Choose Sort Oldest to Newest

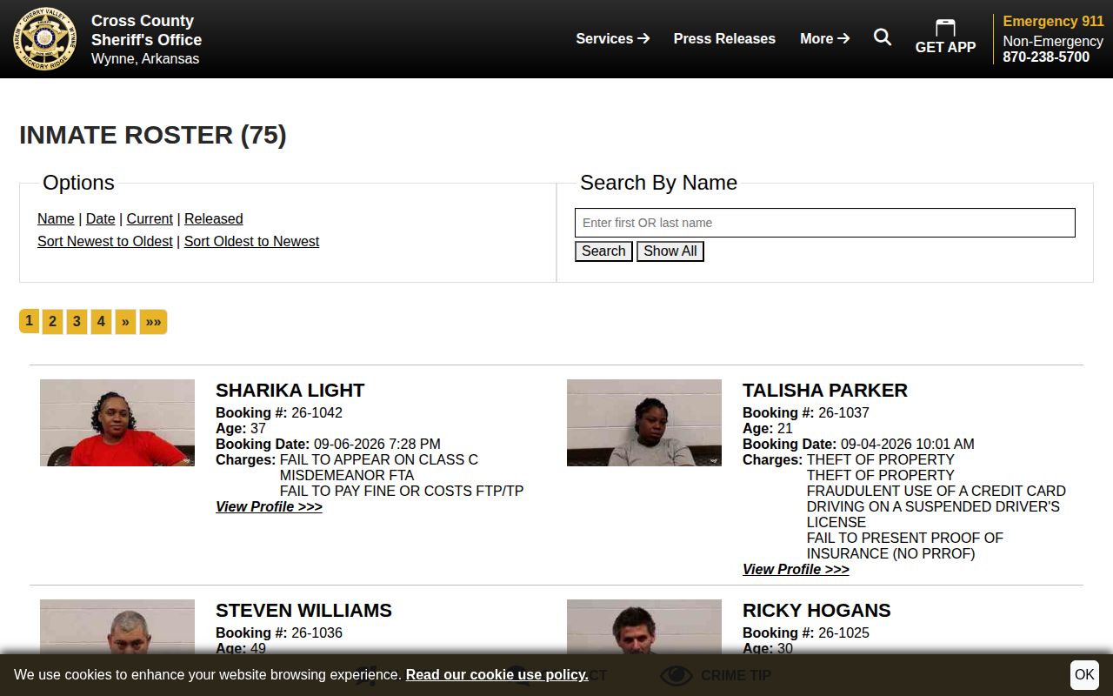[251, 241]
